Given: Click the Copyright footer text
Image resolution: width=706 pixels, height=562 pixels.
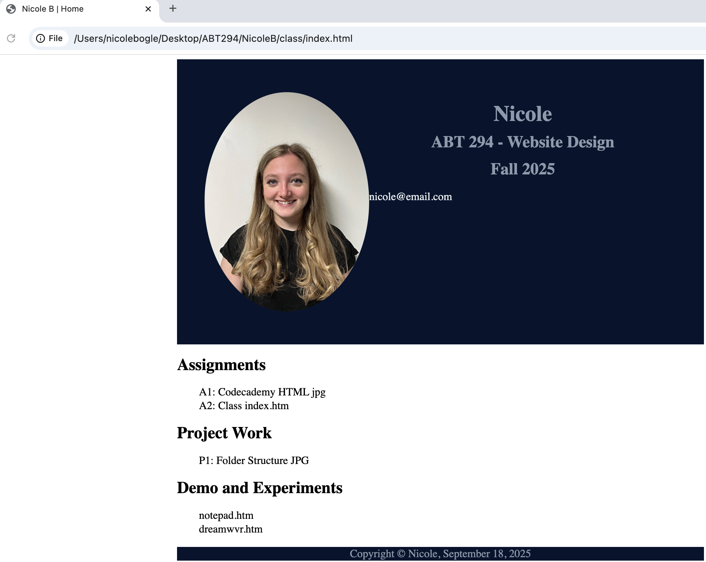Looking at the screenshot, I should coord(440,554).
